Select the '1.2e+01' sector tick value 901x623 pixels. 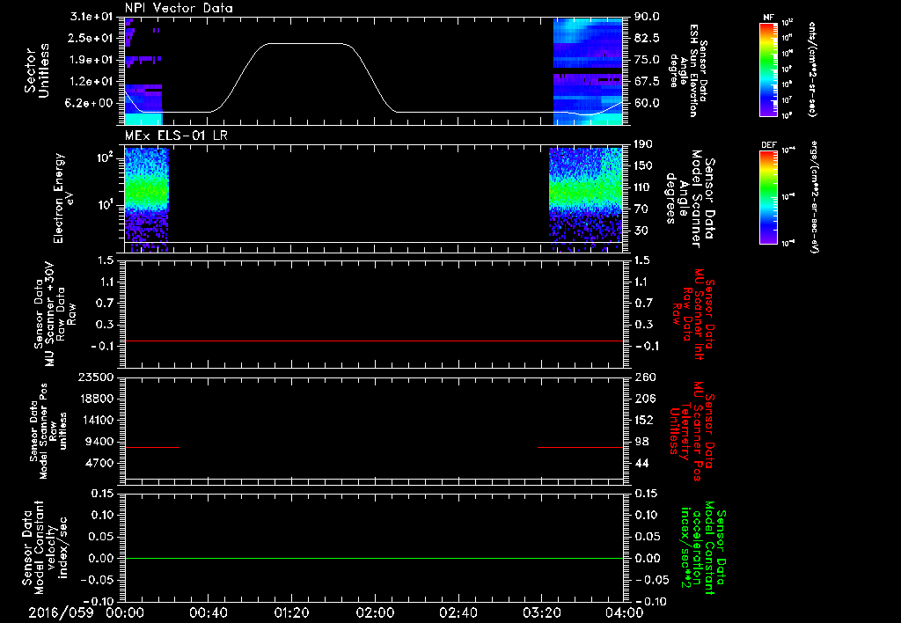(x=92, y=82)
